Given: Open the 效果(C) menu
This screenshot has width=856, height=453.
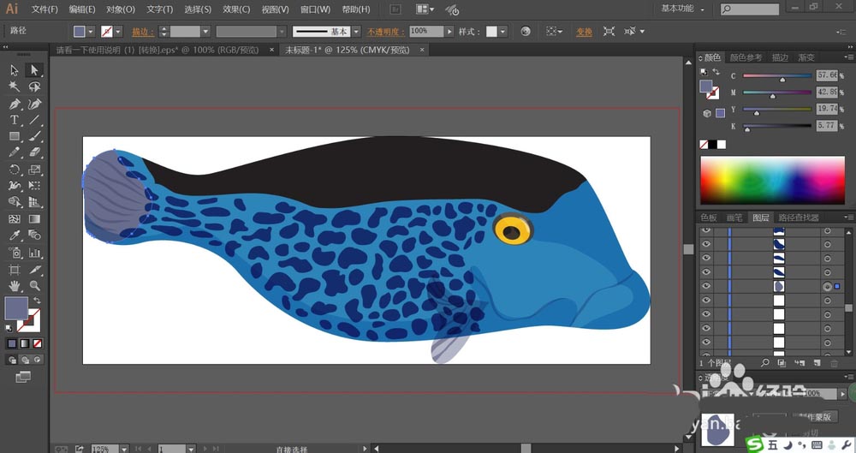Looking at the screenshot, I should (236, 9).
